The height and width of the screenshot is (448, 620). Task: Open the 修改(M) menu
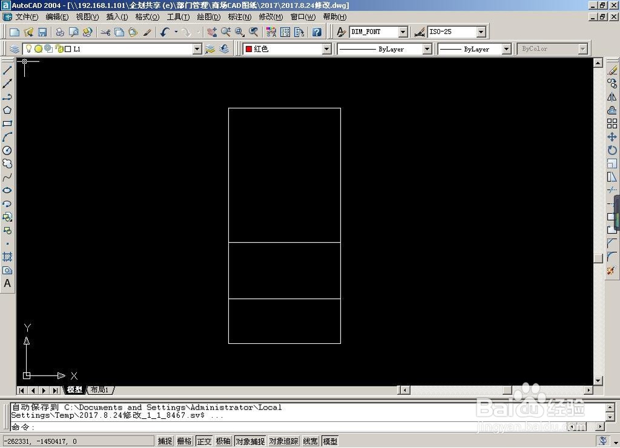271,17
